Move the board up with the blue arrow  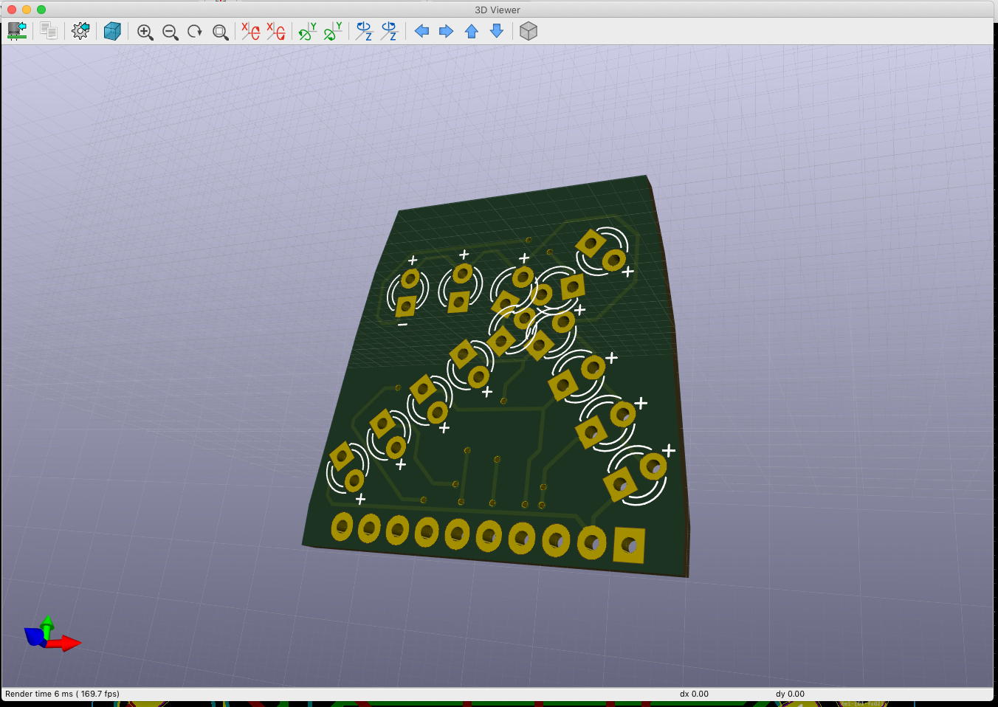[472, 31]
